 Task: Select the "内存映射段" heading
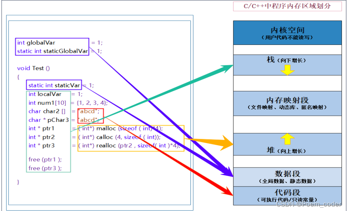[287, 100]
